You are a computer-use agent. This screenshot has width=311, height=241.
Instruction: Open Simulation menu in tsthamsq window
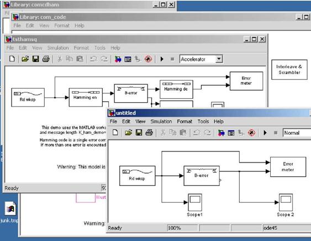[x=58, y=48]
